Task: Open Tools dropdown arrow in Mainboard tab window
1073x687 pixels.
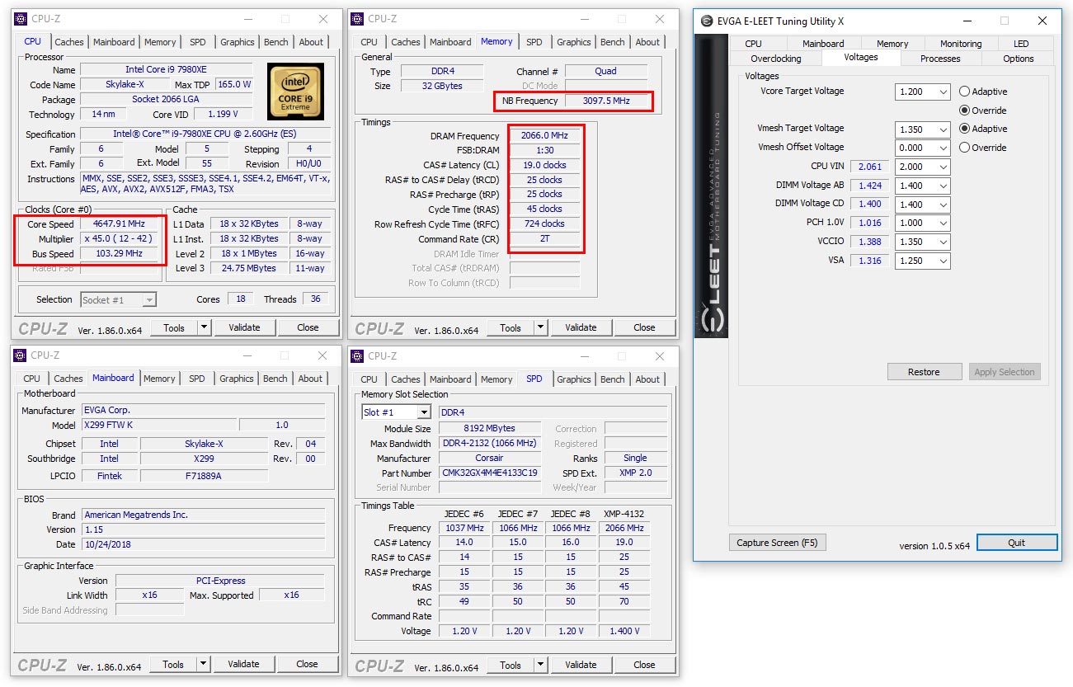Action: 204,664
